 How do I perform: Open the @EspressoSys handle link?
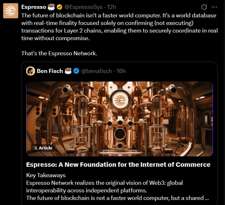(x=83, y=7)
